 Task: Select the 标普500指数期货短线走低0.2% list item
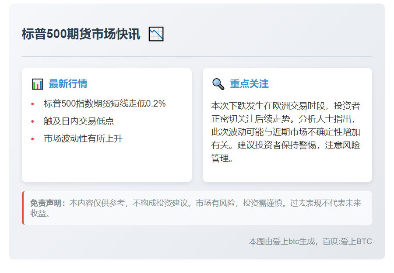pyautogui.click(x=105, y=104)
